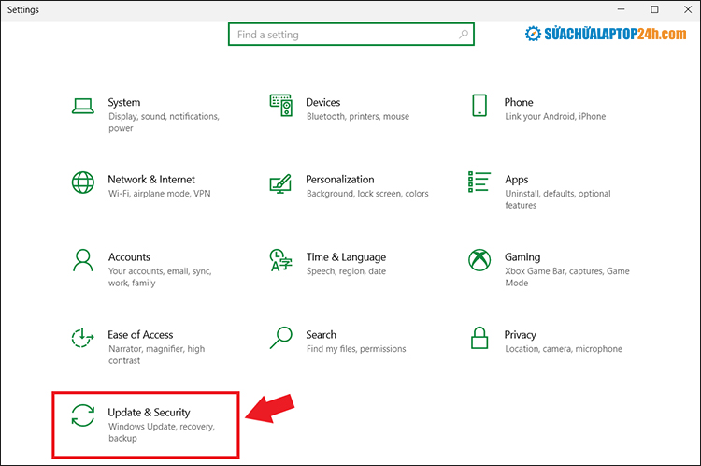The image size is (701, 466).
Task: Go to Search settings title
Action: (321, 335)
